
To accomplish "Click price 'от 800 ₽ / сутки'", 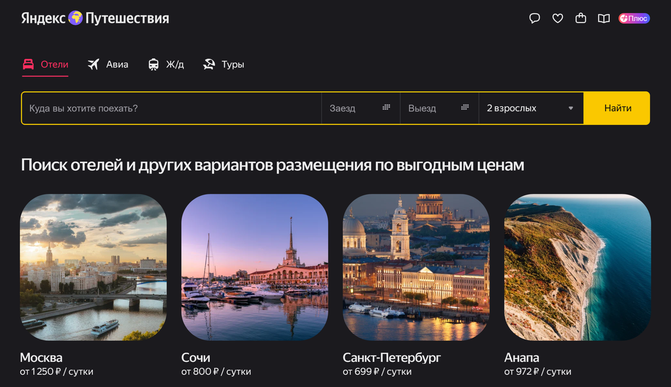I will [x=216, y=371].
